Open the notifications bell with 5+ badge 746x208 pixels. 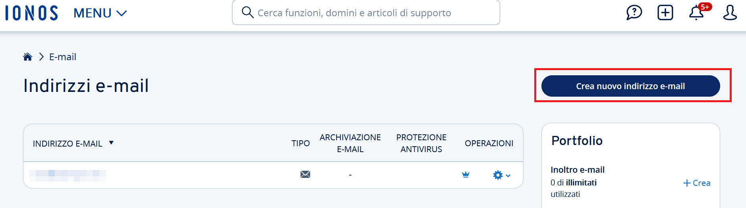pyautogui.click(x=698, y=12)
